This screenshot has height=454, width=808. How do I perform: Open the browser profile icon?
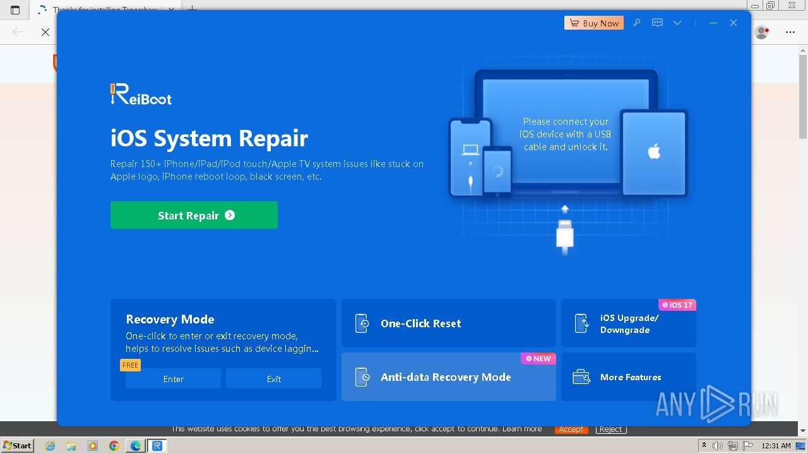(x=762, y=32)
